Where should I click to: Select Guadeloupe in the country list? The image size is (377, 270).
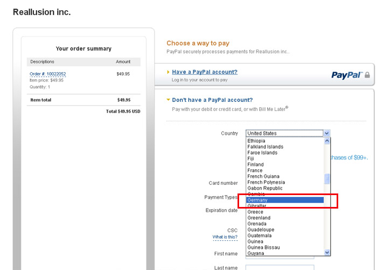point(285,230)
